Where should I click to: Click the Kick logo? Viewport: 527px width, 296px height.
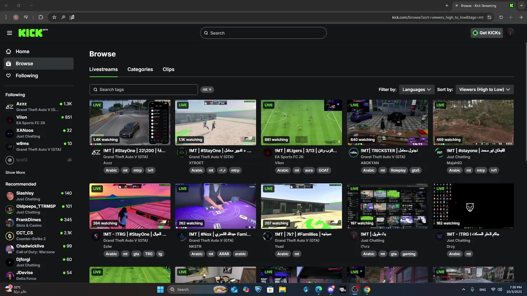point(33,33)
